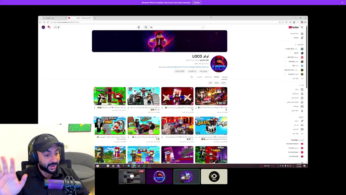
Task: Select the BERO logo scene thumbnail
Action: point(214,177)
